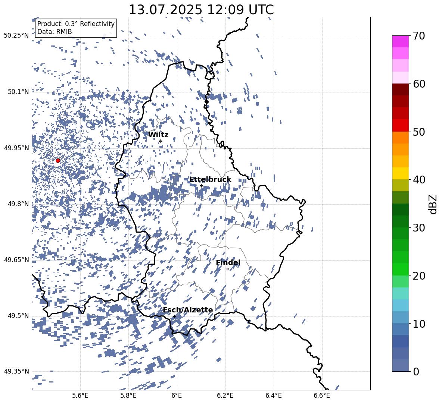Click colorbar tick label 0
This screenshot has width=442, height=403.
(416, 372)
